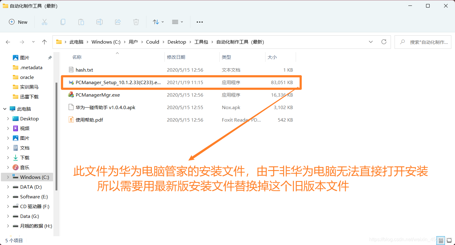
Task: Click the search box 搜索"自动化制作...
Action: (423, 42)
